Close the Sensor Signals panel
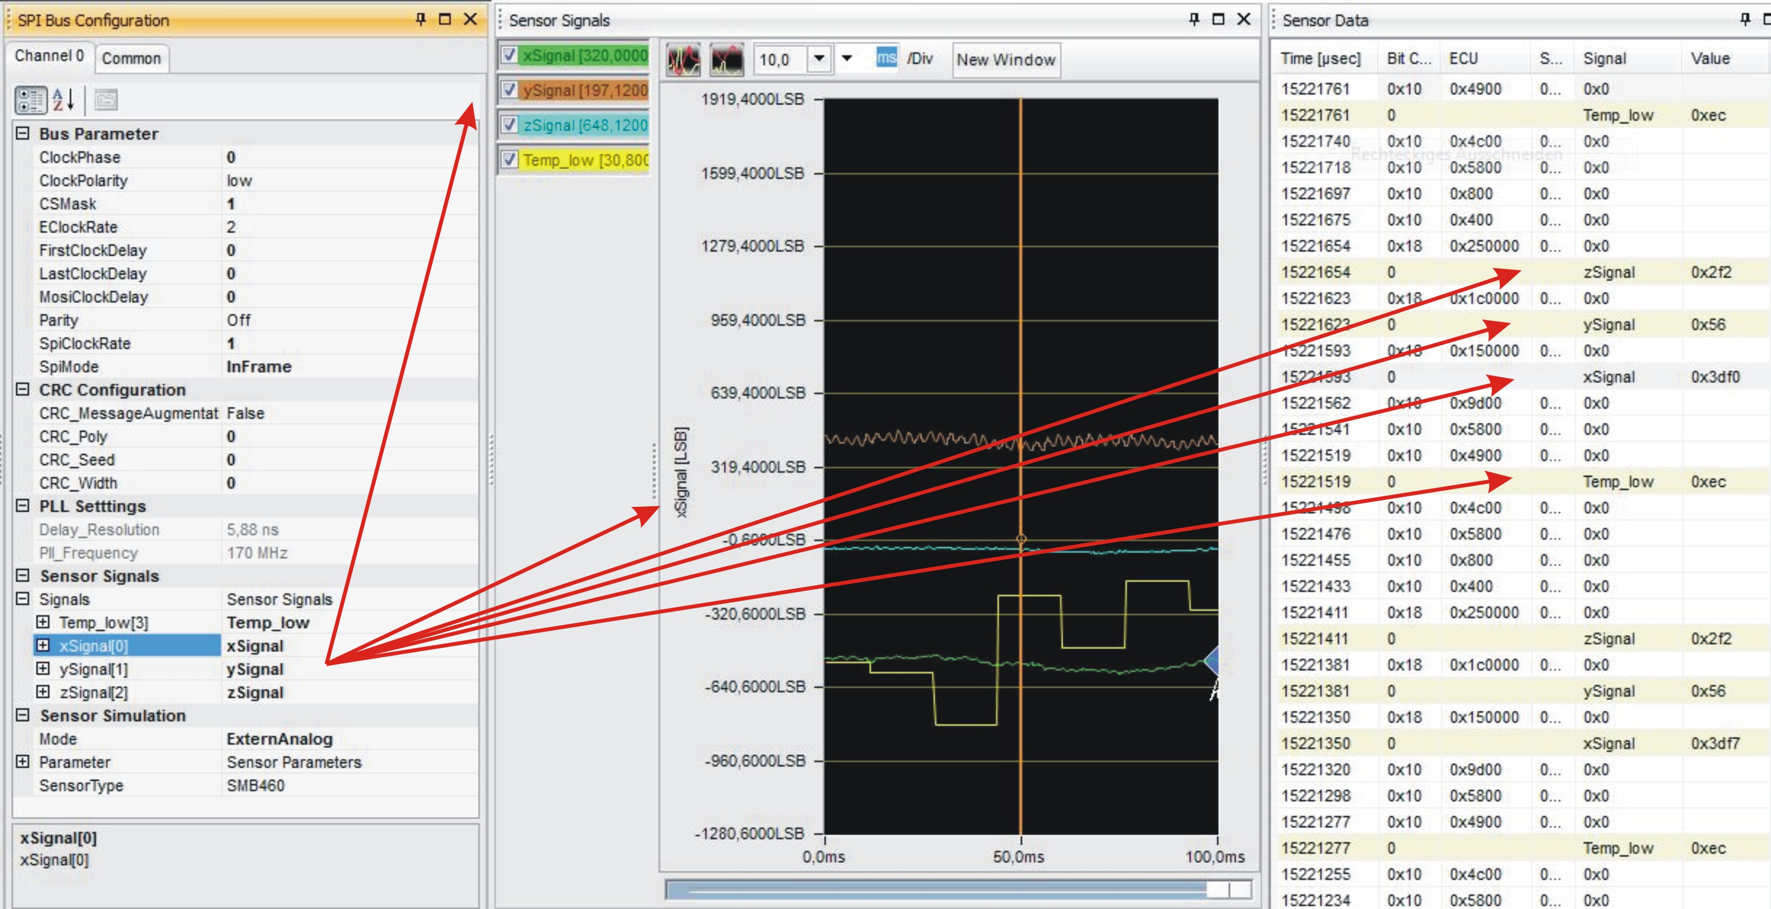This screenshot has height=909, width=1771. 1244,19
